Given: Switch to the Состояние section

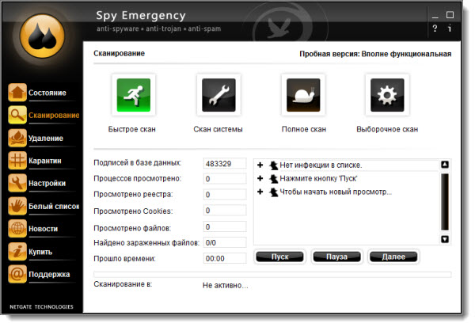Looking at the screenshot, I should pyautogui.click(x=47, y=93).
